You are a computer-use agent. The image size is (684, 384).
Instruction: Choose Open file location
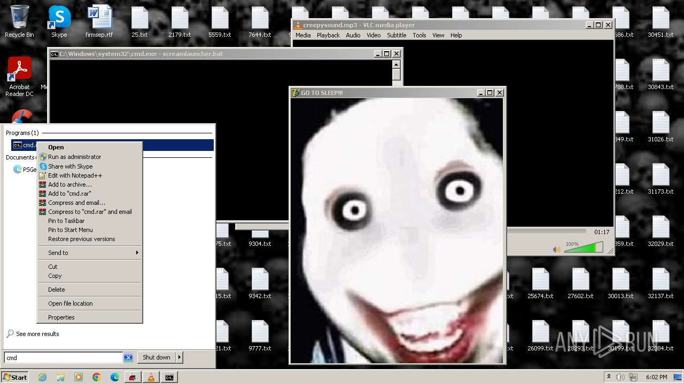[x=89, y=303]
